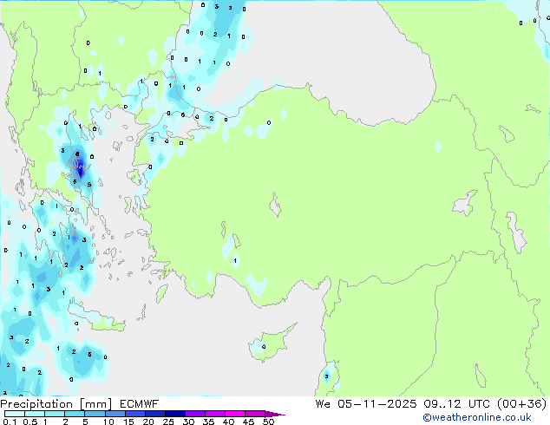This screenshot has height=425, width=550.
Task: Click the above-50 mm legend arrow tip
Action: (x=275, y=414)
